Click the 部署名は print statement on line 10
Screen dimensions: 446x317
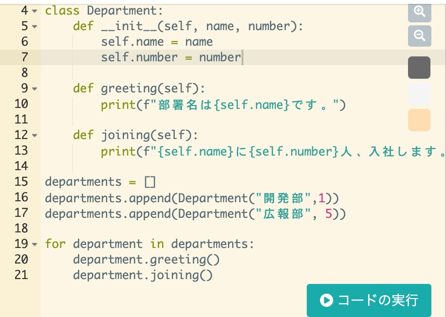223,105
